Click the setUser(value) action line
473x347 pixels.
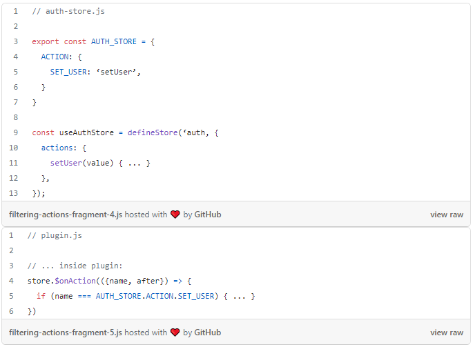100,163
